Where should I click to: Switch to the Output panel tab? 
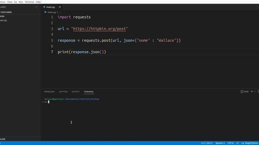coord(76,92)
